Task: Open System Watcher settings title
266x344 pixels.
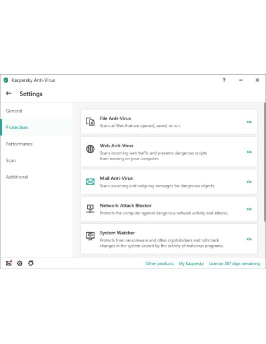Action: tap(117, 233)
